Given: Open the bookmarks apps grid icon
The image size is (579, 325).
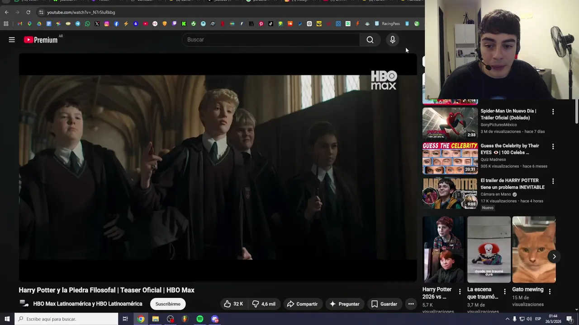Looking at the screenshot, I should (6, 23).
